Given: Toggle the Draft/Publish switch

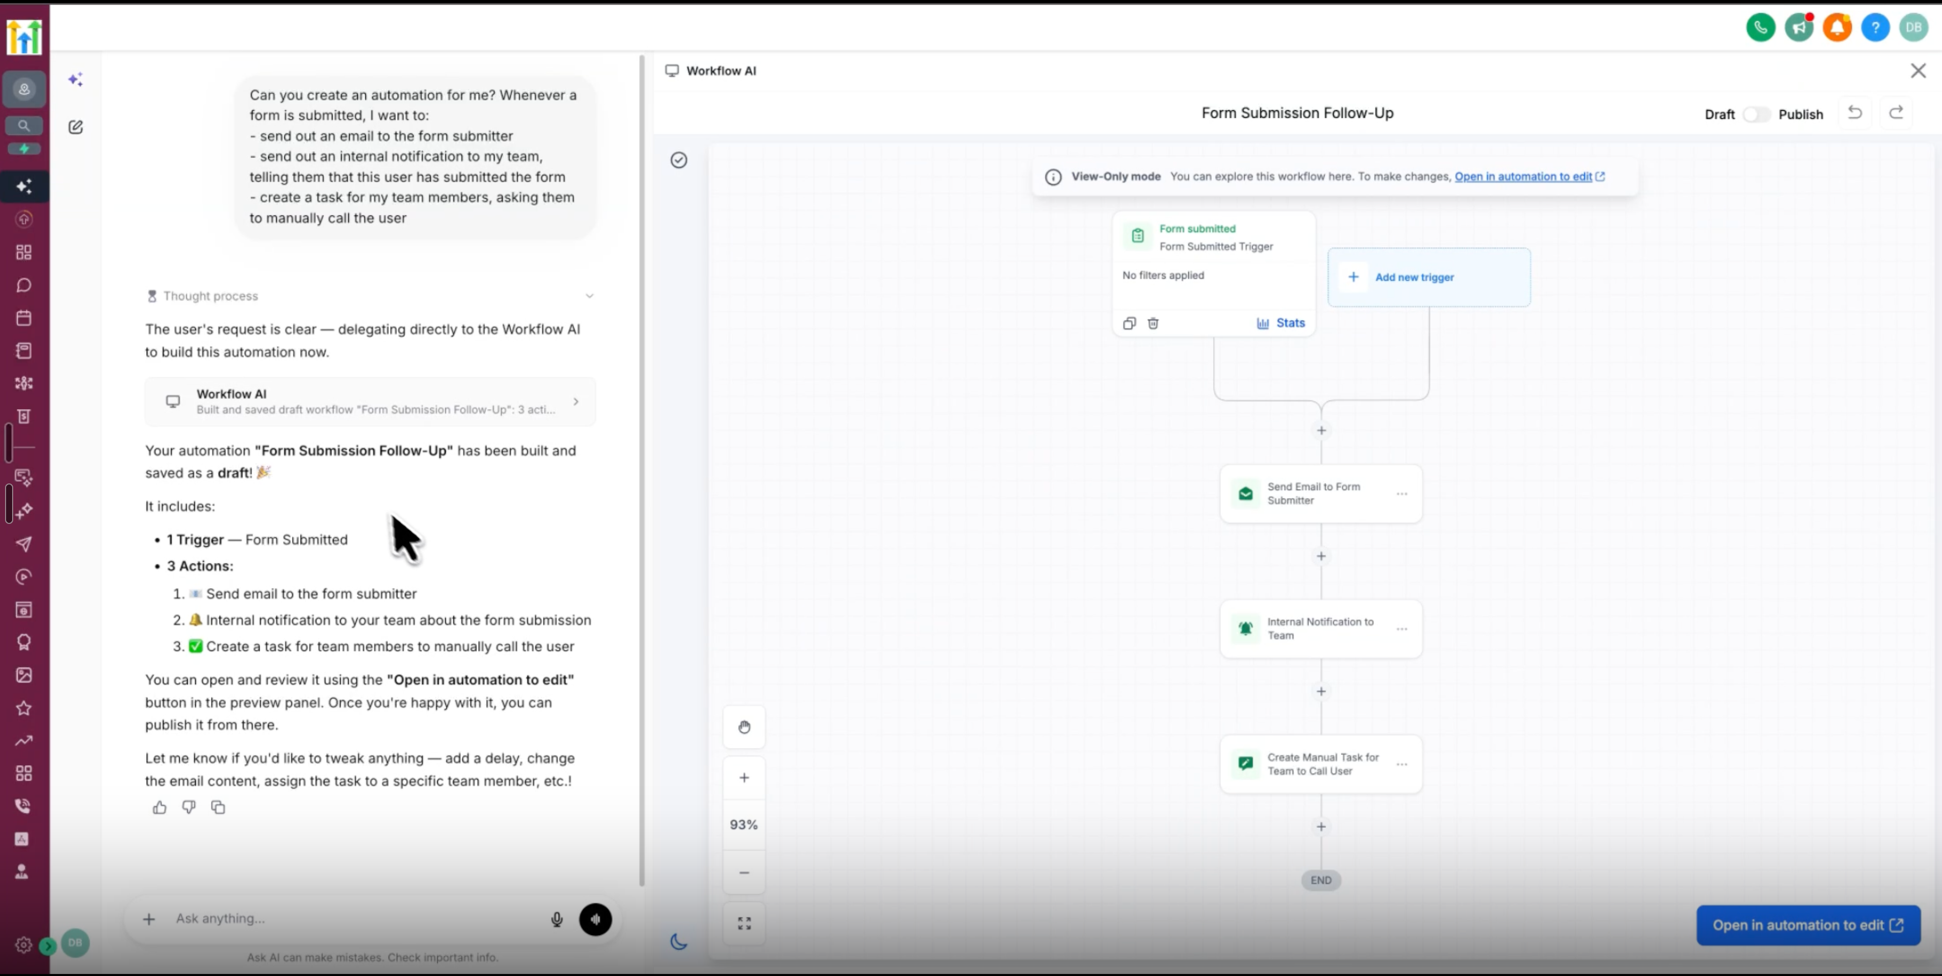Looking at the screenshot, I should pyautogui.click(x=1756, y=114).
